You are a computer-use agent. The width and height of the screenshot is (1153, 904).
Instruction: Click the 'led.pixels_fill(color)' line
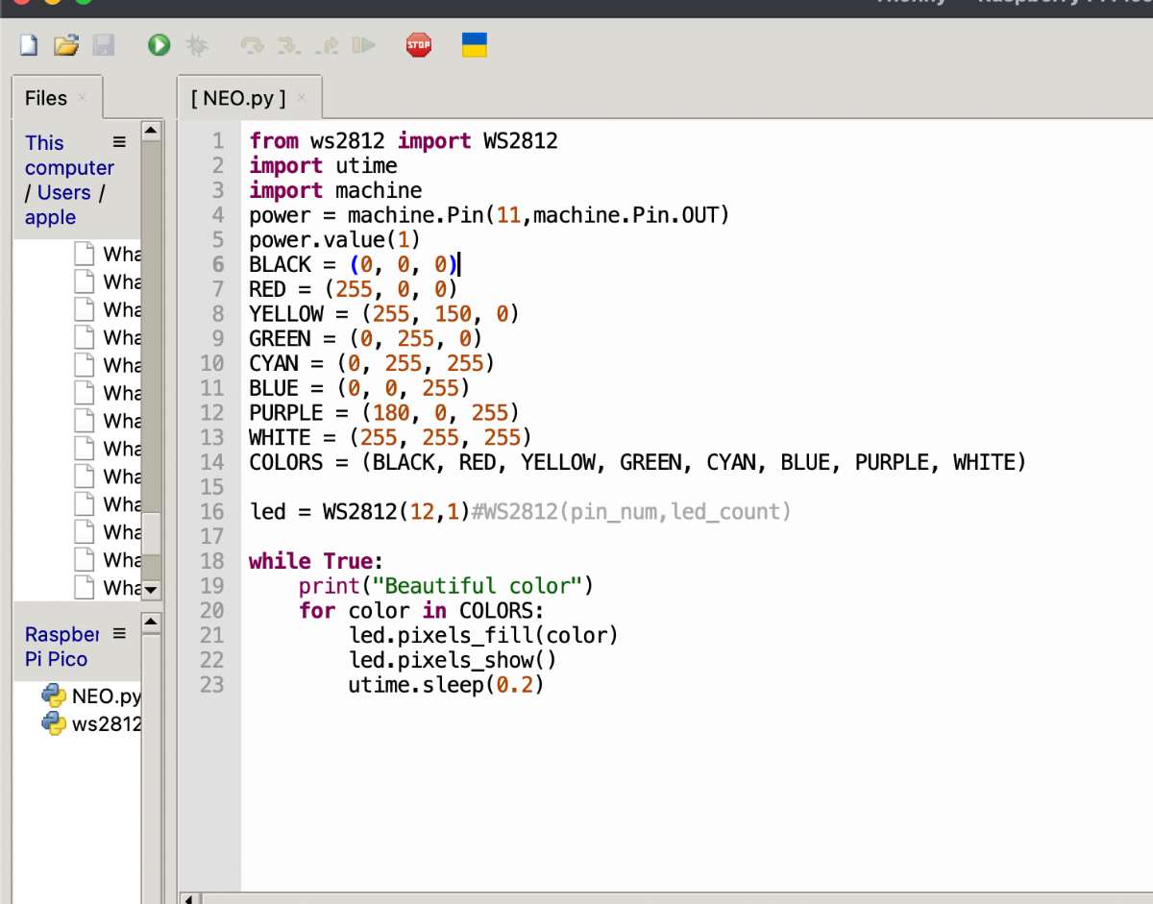pyautogui.click(x=483, y=635)
